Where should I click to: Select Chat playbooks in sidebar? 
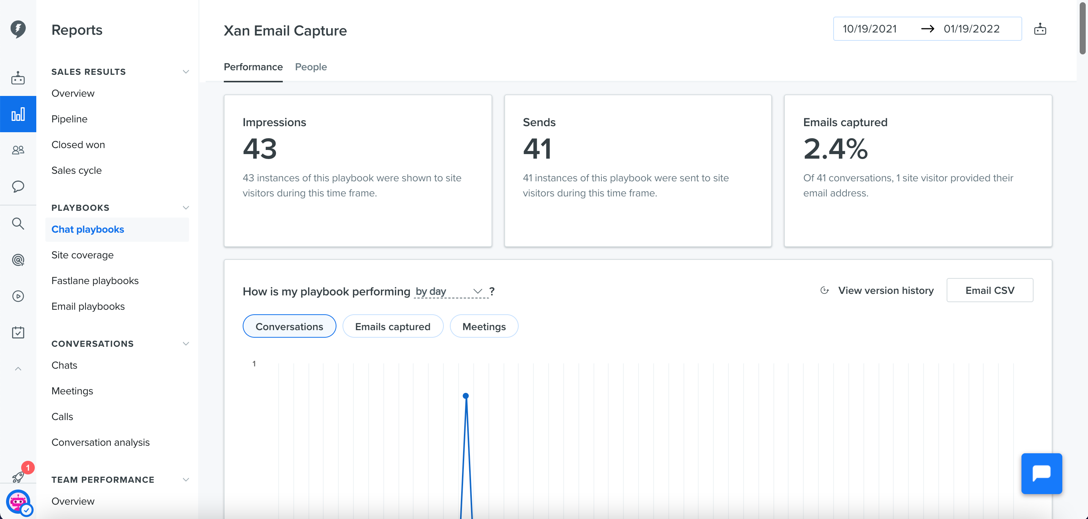[x=118, y=230]
